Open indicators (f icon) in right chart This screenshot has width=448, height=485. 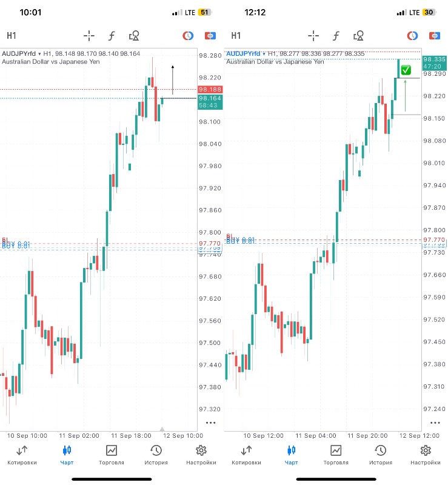tap(336, 36)
